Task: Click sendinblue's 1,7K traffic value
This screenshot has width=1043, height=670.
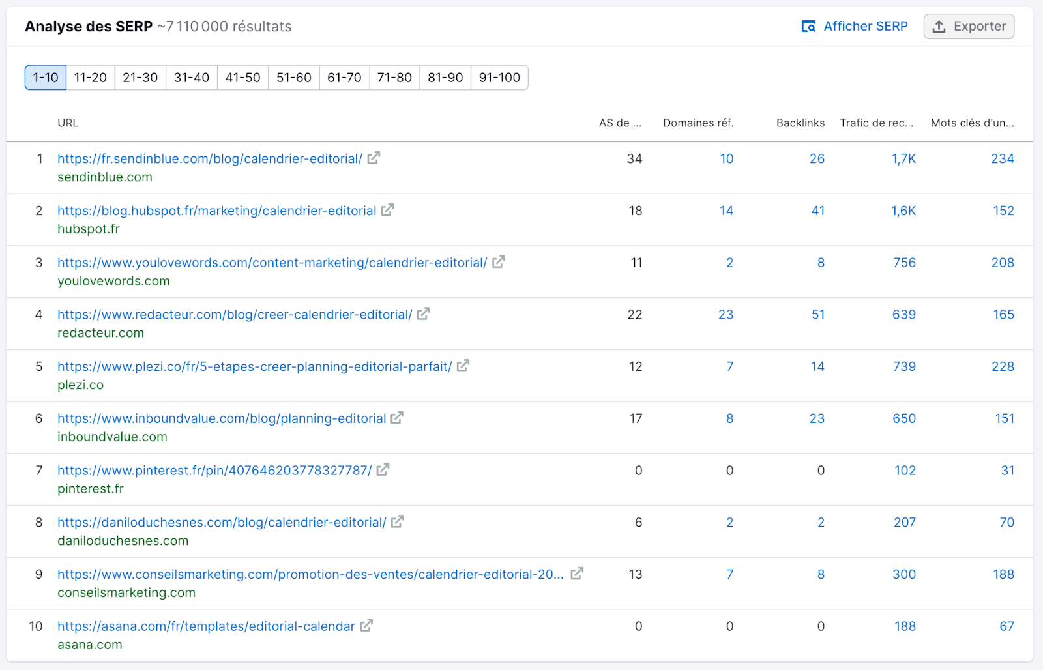Action: [904, 158]
